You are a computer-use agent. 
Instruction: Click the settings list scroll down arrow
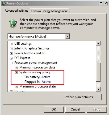[98, 89]
